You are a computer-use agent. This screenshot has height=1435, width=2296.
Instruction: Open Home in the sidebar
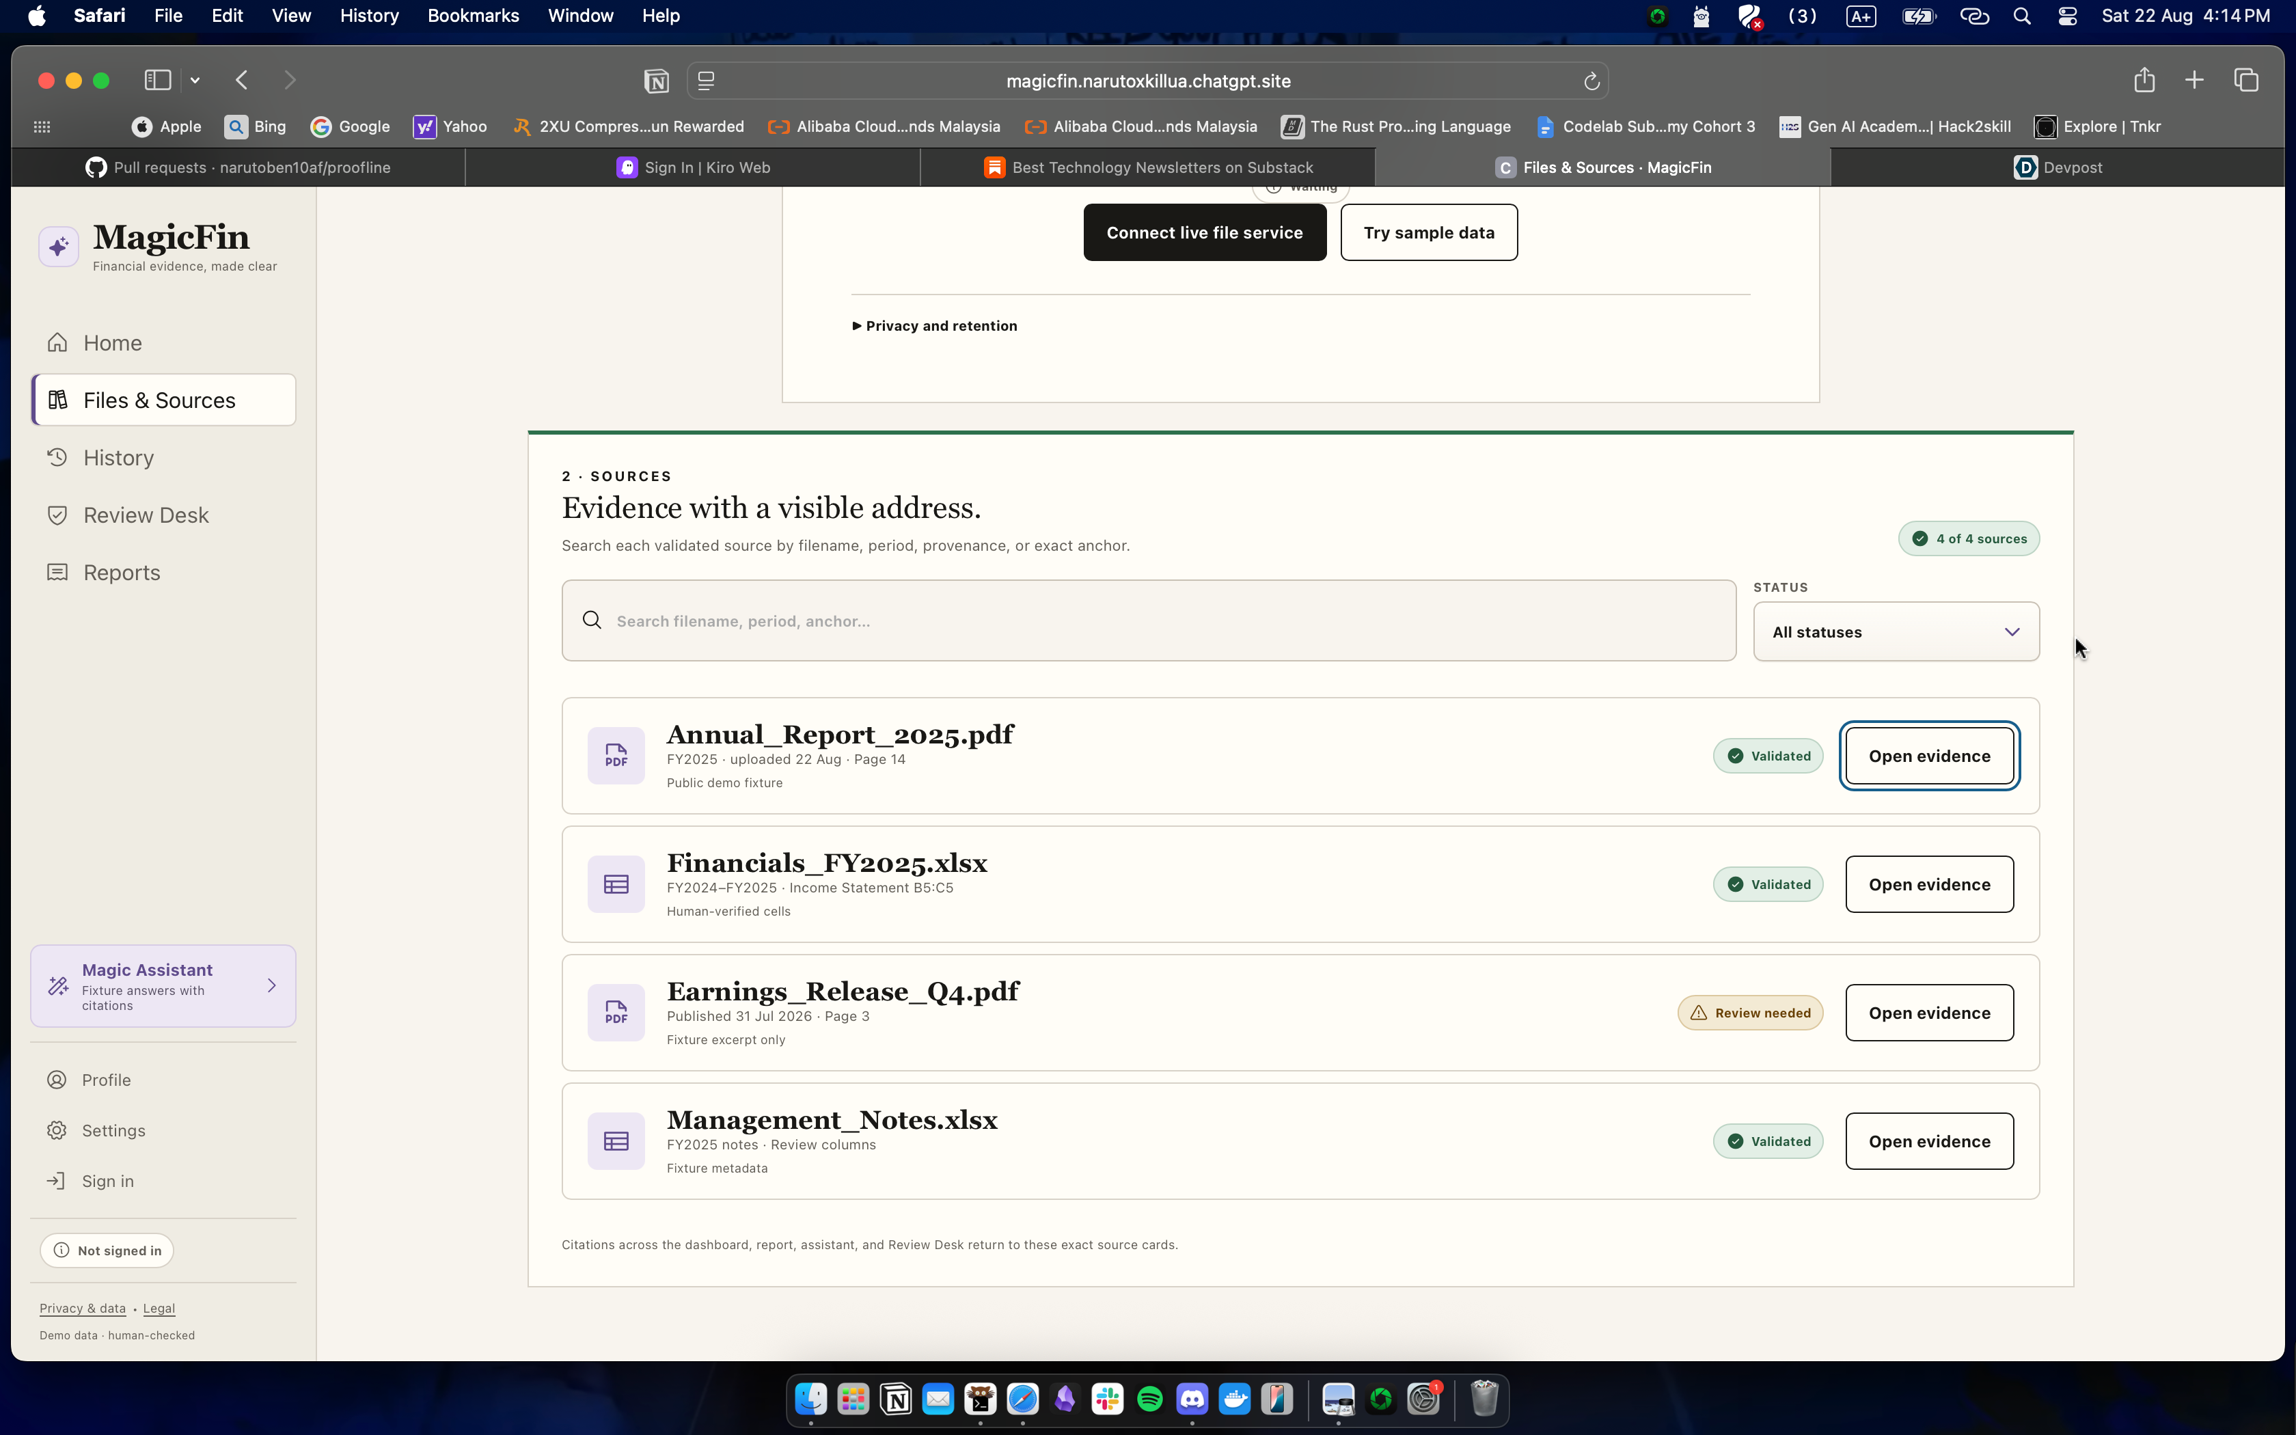163,342
